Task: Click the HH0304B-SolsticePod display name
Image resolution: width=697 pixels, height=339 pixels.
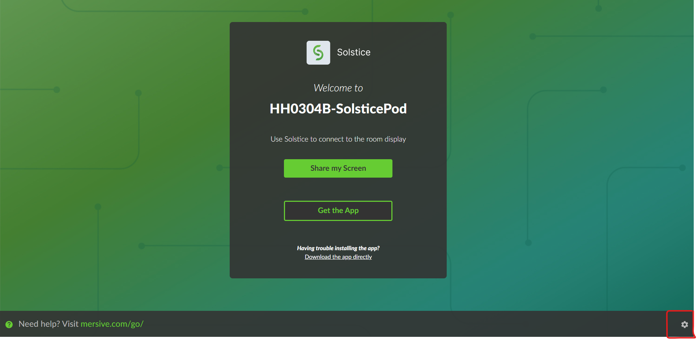Action: [x=338, y=109]
